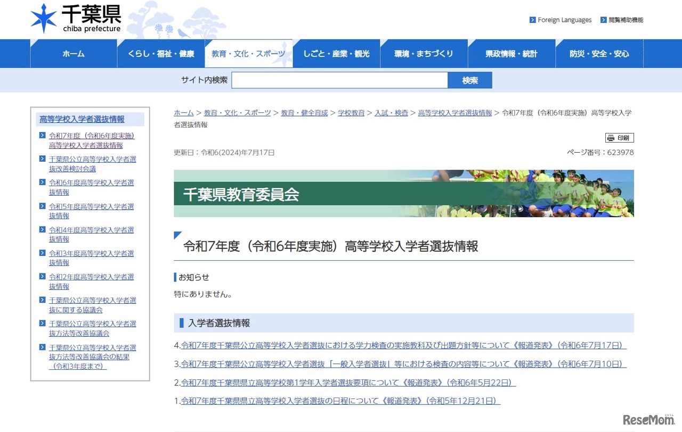This screenshot has height=432, width=682.
Task: Open the ホーム navigation menu
Action: point(73,53)
